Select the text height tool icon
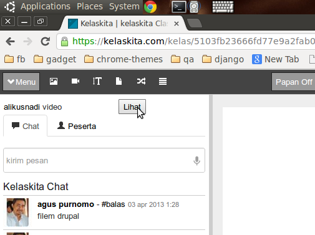315x235 pixels. (97, 81)
